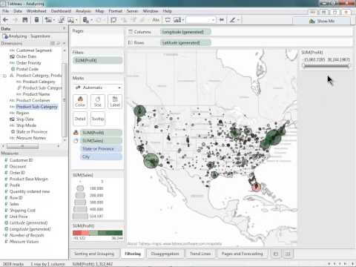Click the SUM(Profit) red-green color legend
356x267 pixels.
pyautogui.click(x=98, y=233)
